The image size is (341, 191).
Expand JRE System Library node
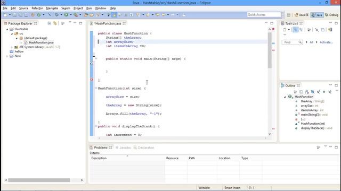pos(12,47)
